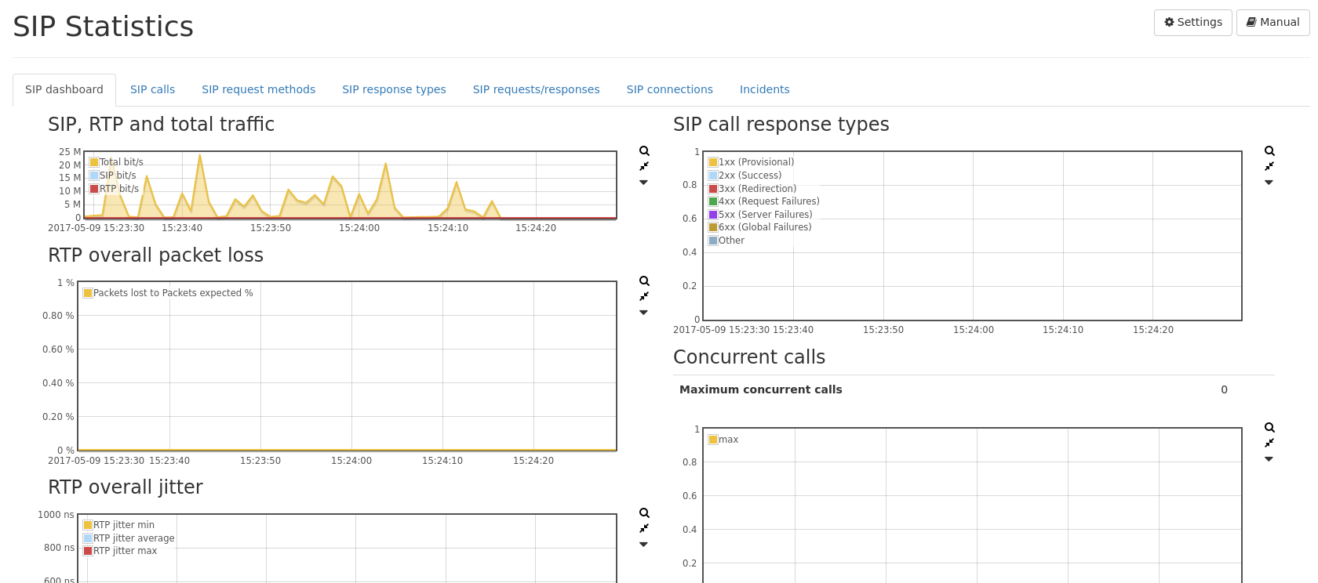This screenshot has height=583, width=1318.
Task: Toggle 6xx (Global Failures) legend entry
Action: click(x=760, y=227)
